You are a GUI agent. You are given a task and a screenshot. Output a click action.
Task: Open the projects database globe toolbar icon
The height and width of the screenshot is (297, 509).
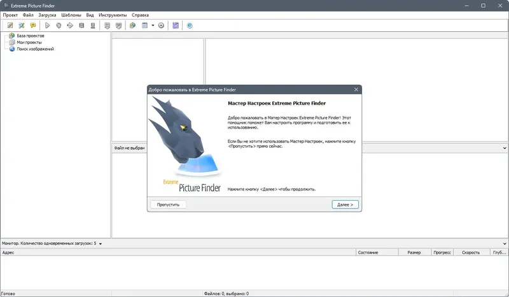click(132, 25)
